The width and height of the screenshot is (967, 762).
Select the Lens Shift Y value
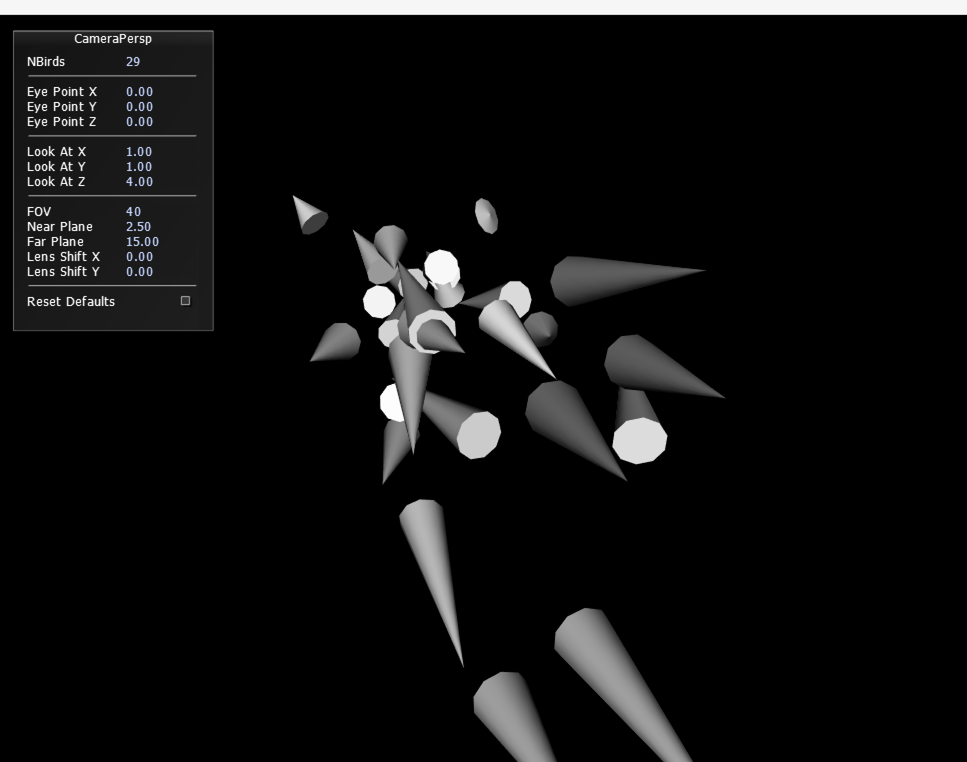tap(139, 271)
